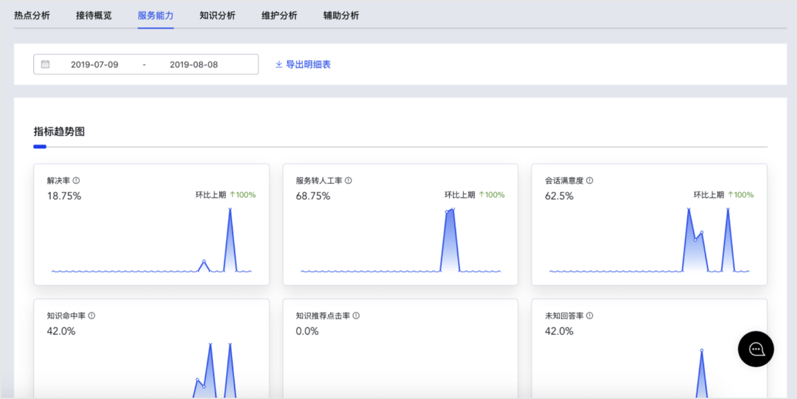Click the start date 2019-07-09

coord(94,64)
